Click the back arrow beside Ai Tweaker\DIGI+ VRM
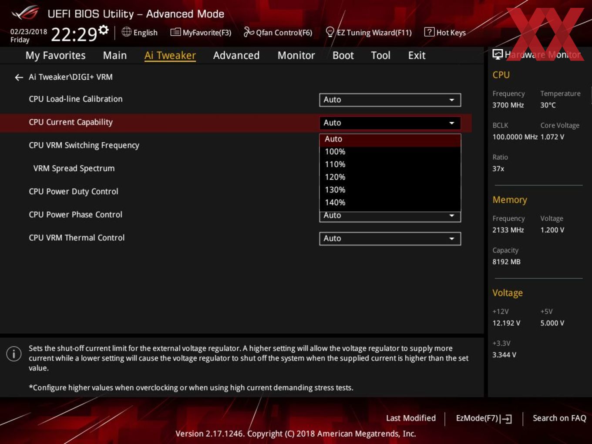592x444 pixels. coord(19,77)
